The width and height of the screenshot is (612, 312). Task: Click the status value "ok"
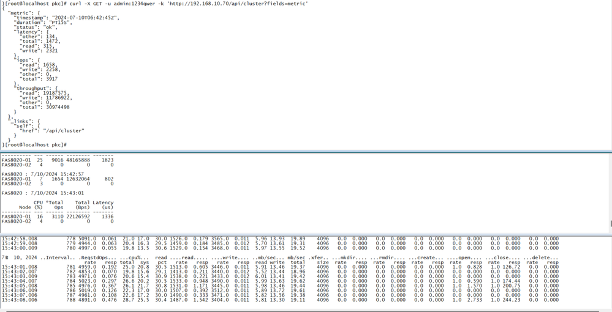click(49, 28)
